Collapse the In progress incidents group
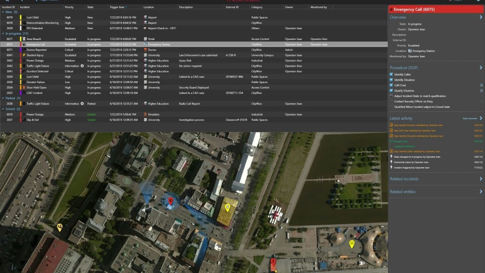 tap(2, 34)
